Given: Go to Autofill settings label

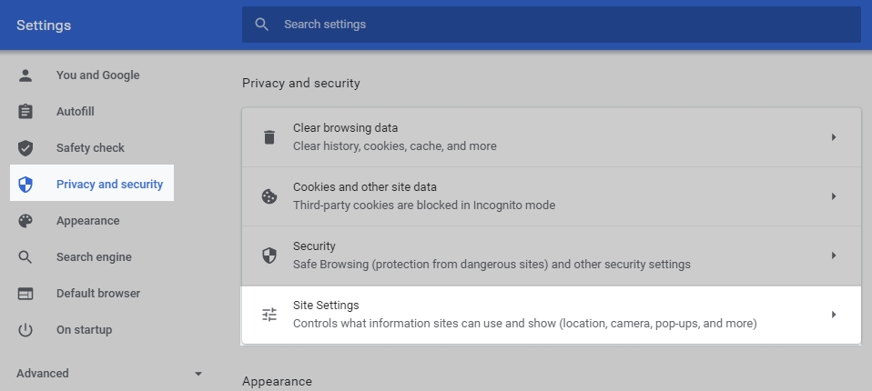Looking at the screenshot, I should tap(76, 112).
